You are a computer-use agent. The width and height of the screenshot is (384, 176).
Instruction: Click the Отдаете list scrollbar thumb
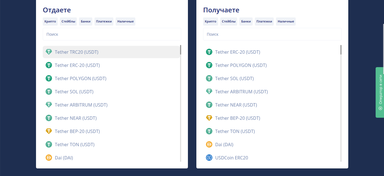(x=181, y=50)
